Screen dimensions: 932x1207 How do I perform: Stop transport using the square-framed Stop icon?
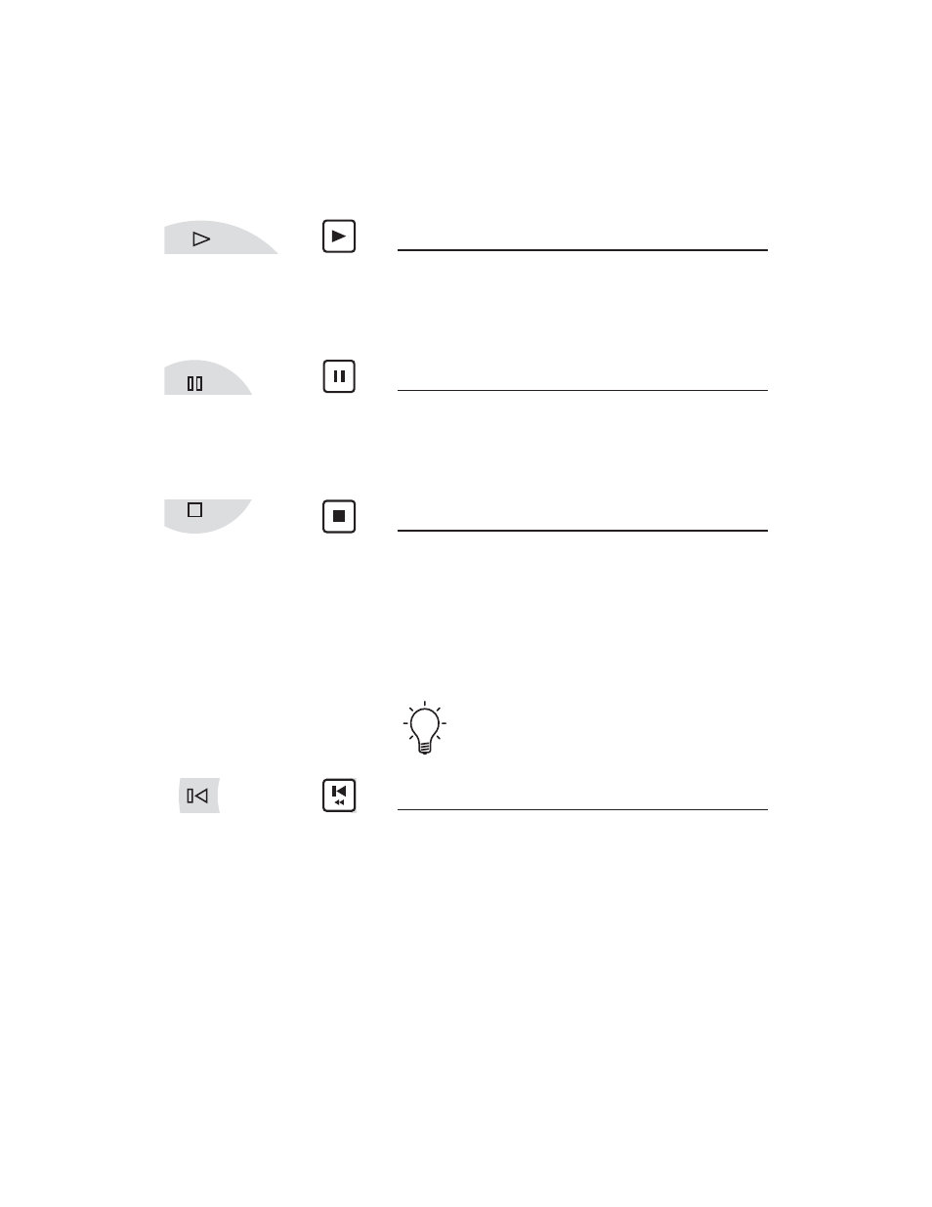click(339, 516)
